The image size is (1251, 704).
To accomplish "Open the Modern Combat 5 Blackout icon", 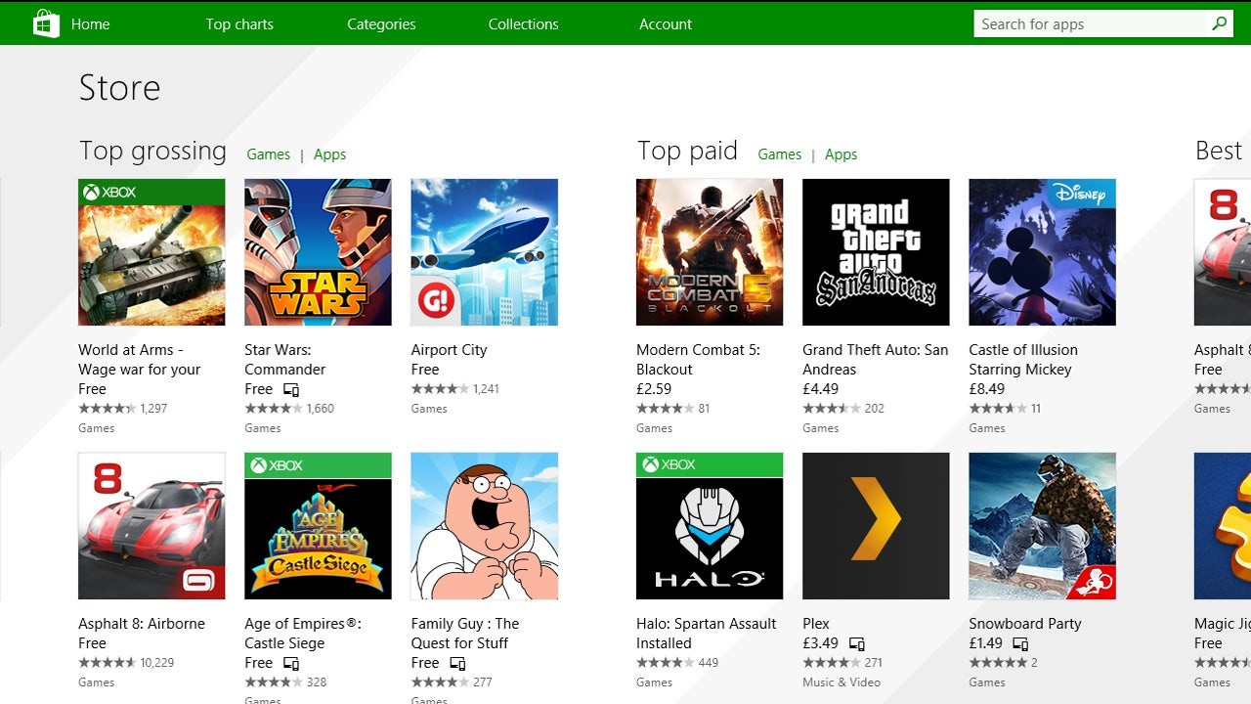I will coord(709,252).
